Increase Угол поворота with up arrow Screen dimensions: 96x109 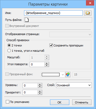(x=47, y=63)
